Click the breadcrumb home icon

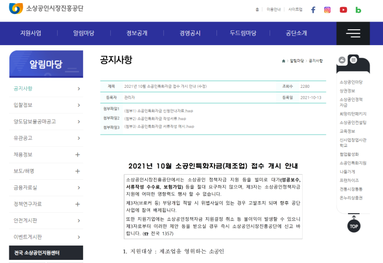tap(284, 61)
